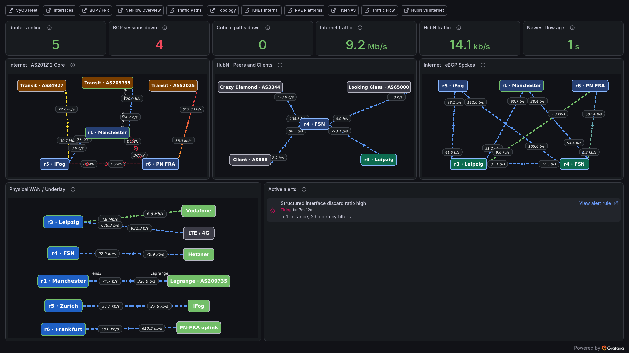Screen dimensions: 629x353
Task: Select r1 Manchester node in Physical WAN
Action: coord(63,281)
